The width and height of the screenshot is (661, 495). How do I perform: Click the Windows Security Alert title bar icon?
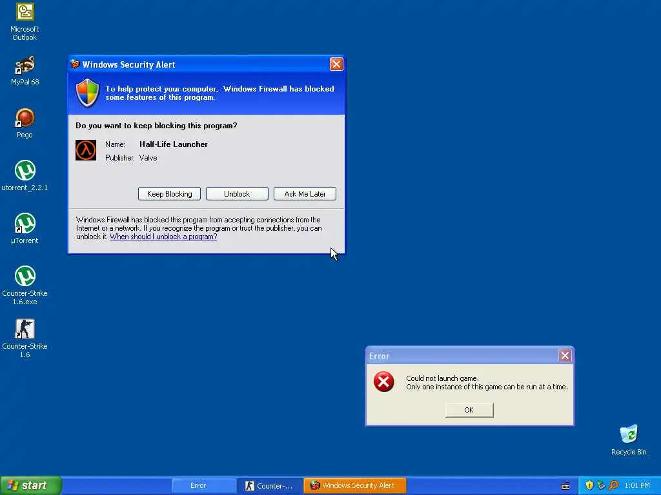pyautogui.click(x=75, y=64)
